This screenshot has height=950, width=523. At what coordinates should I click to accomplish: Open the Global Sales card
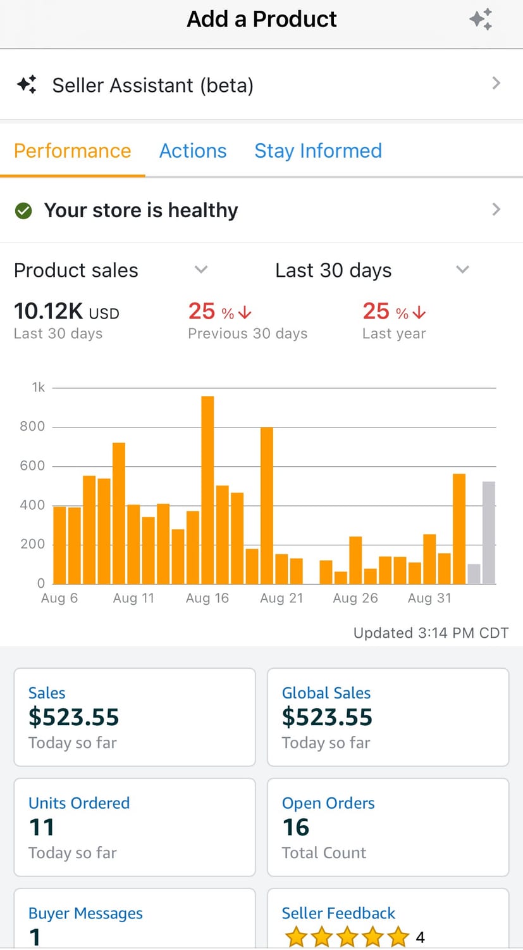click(x=388, y=717)
